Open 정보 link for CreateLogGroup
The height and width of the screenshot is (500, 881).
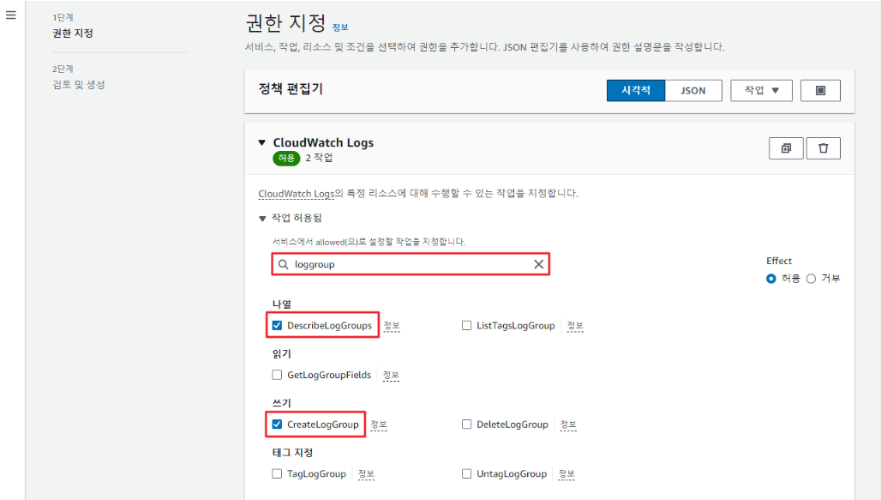(379, 425)
